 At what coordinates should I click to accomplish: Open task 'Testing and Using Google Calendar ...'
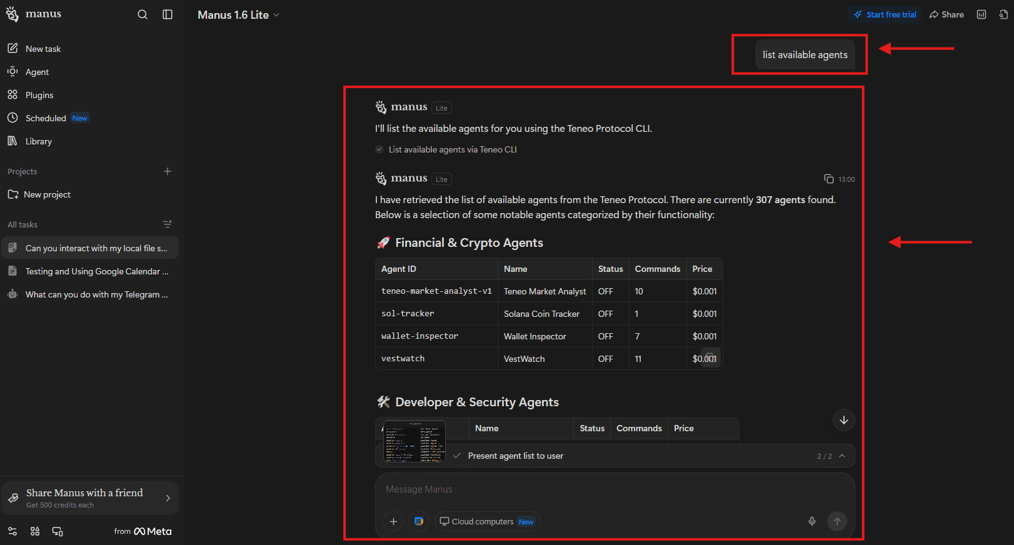[x=90, y=271]
